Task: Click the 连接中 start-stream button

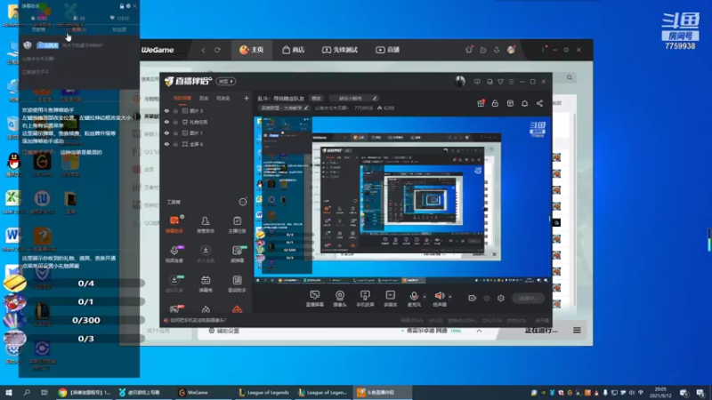Action: coord(529,298)
